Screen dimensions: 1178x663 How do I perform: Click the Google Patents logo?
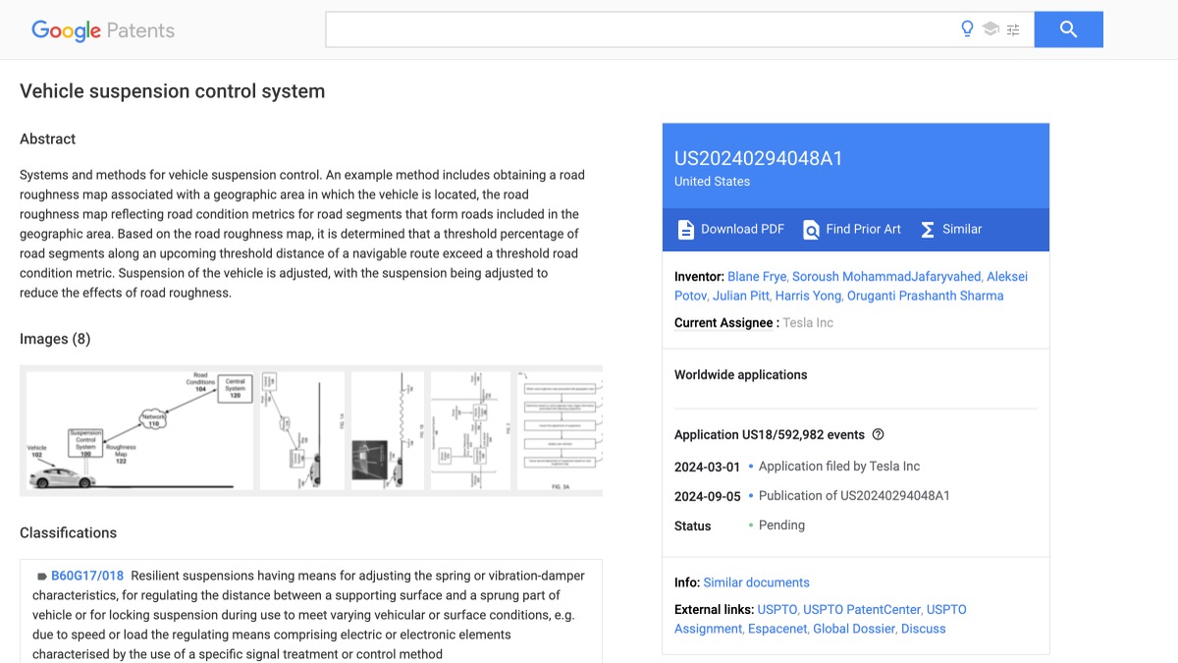point(103,30)
